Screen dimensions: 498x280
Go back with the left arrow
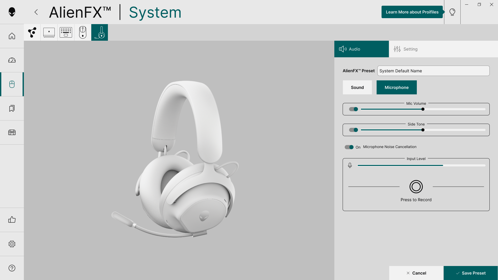point(36,12)
